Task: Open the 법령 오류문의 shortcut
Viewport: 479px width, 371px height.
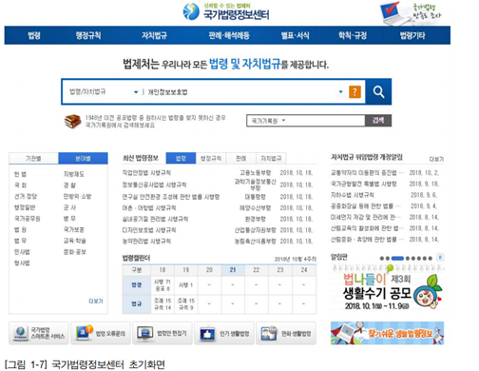Action: pos(101,333)
